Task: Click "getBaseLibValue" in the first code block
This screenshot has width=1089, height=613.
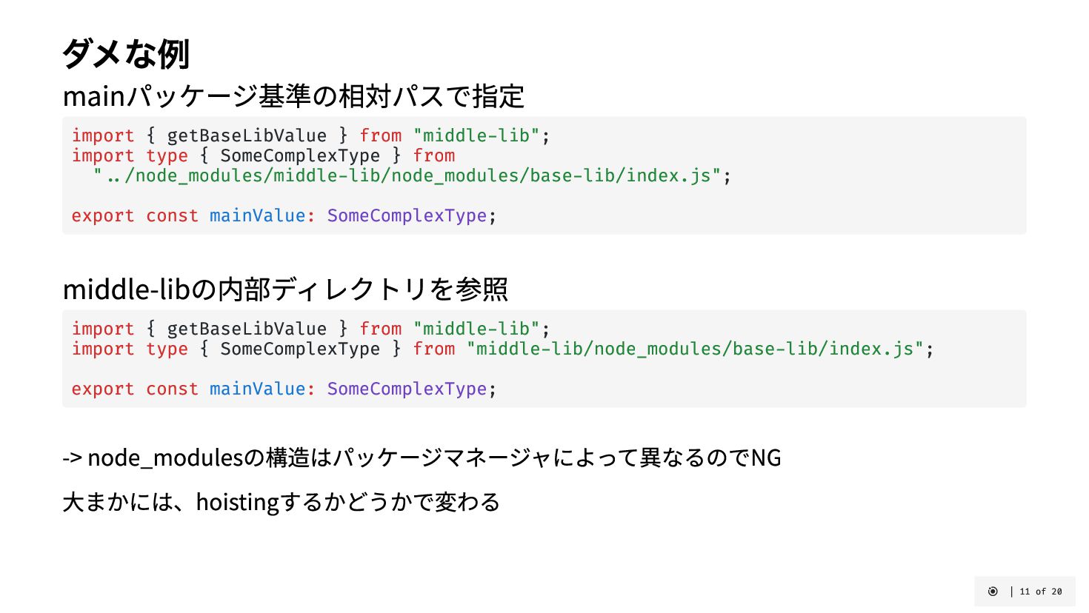Action: [246, 136]
